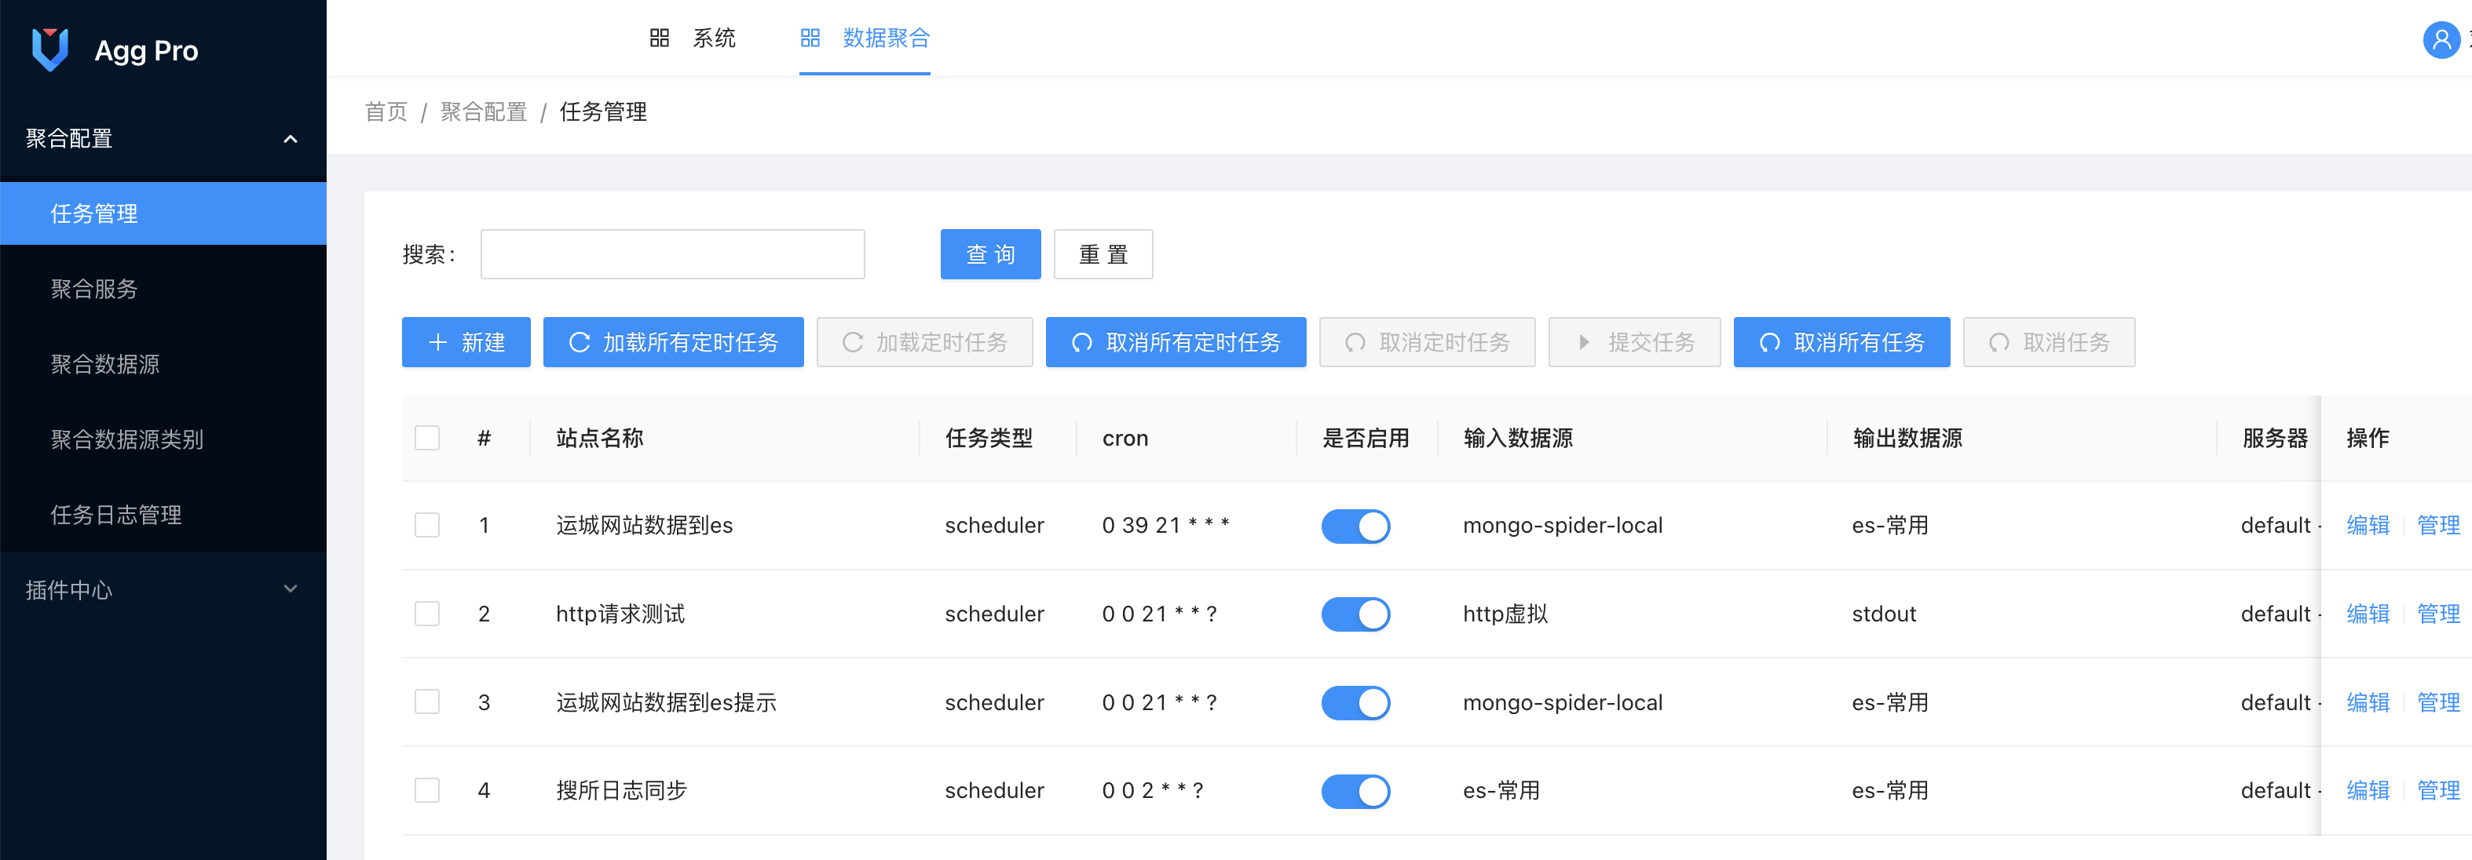Viewport: 2472px width, 860px height.
Task: Click undo icon on 取消任务
Action: (1999, 342)
